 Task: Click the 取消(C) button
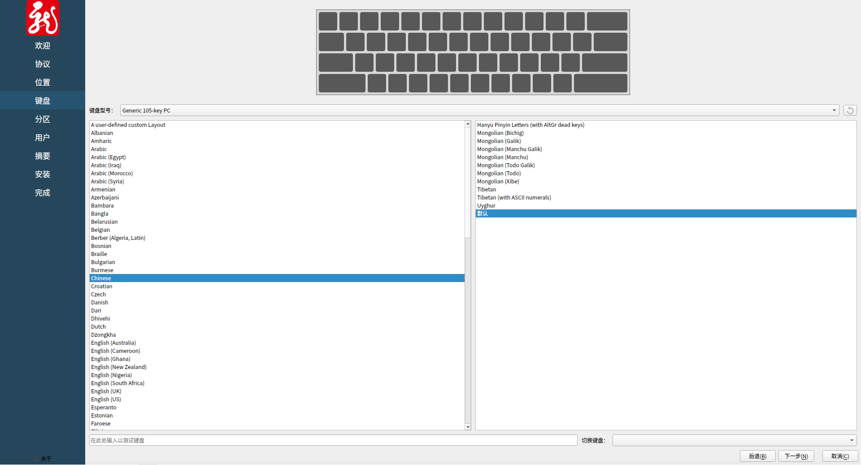tap(839, 456)
